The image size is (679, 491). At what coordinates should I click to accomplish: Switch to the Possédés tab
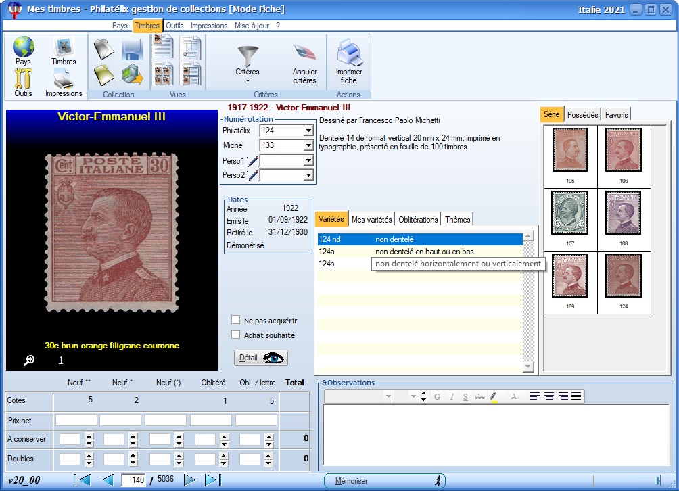[582, 115]
